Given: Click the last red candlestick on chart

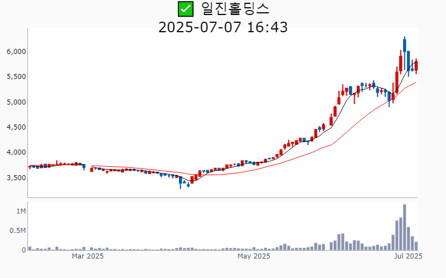Looking at the screenshot, I should [416, 66].
